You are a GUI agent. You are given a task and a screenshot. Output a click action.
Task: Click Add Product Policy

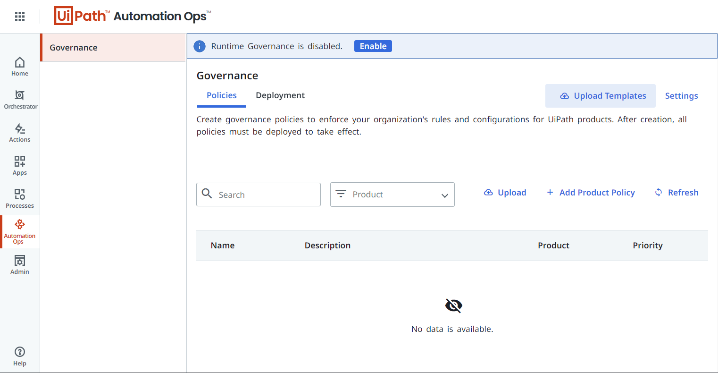click(591, 193)
